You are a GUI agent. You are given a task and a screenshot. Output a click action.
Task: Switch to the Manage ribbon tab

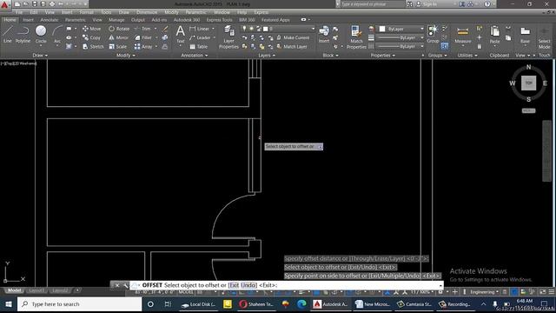click(116, 20)
